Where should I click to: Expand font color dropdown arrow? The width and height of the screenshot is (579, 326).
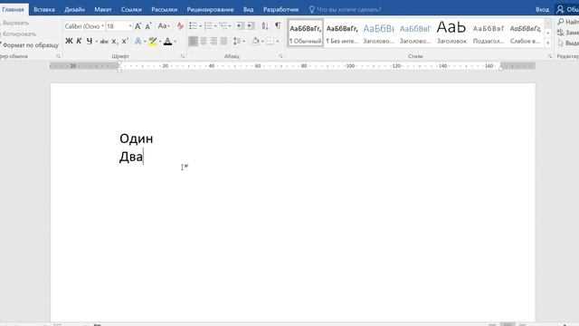pos(175,42)
